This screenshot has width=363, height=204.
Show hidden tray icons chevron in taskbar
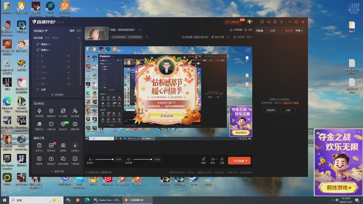pyautogui.click(x=333, y=200)
